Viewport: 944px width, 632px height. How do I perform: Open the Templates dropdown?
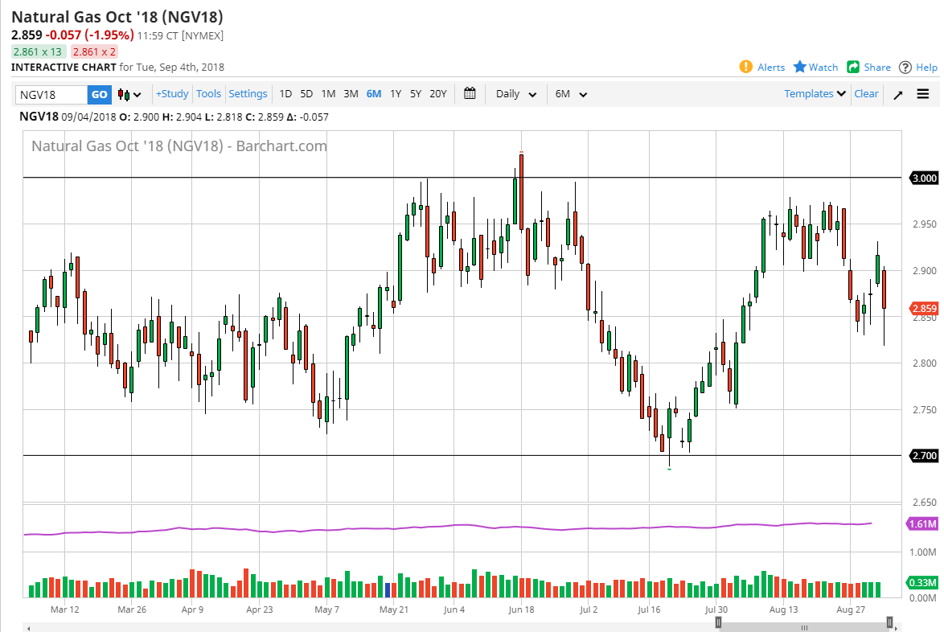tap(815, 93)
